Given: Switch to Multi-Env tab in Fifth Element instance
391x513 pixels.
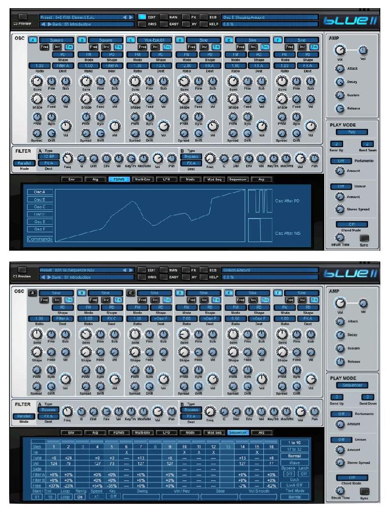Looking at the screenshot, I should 143,179.
